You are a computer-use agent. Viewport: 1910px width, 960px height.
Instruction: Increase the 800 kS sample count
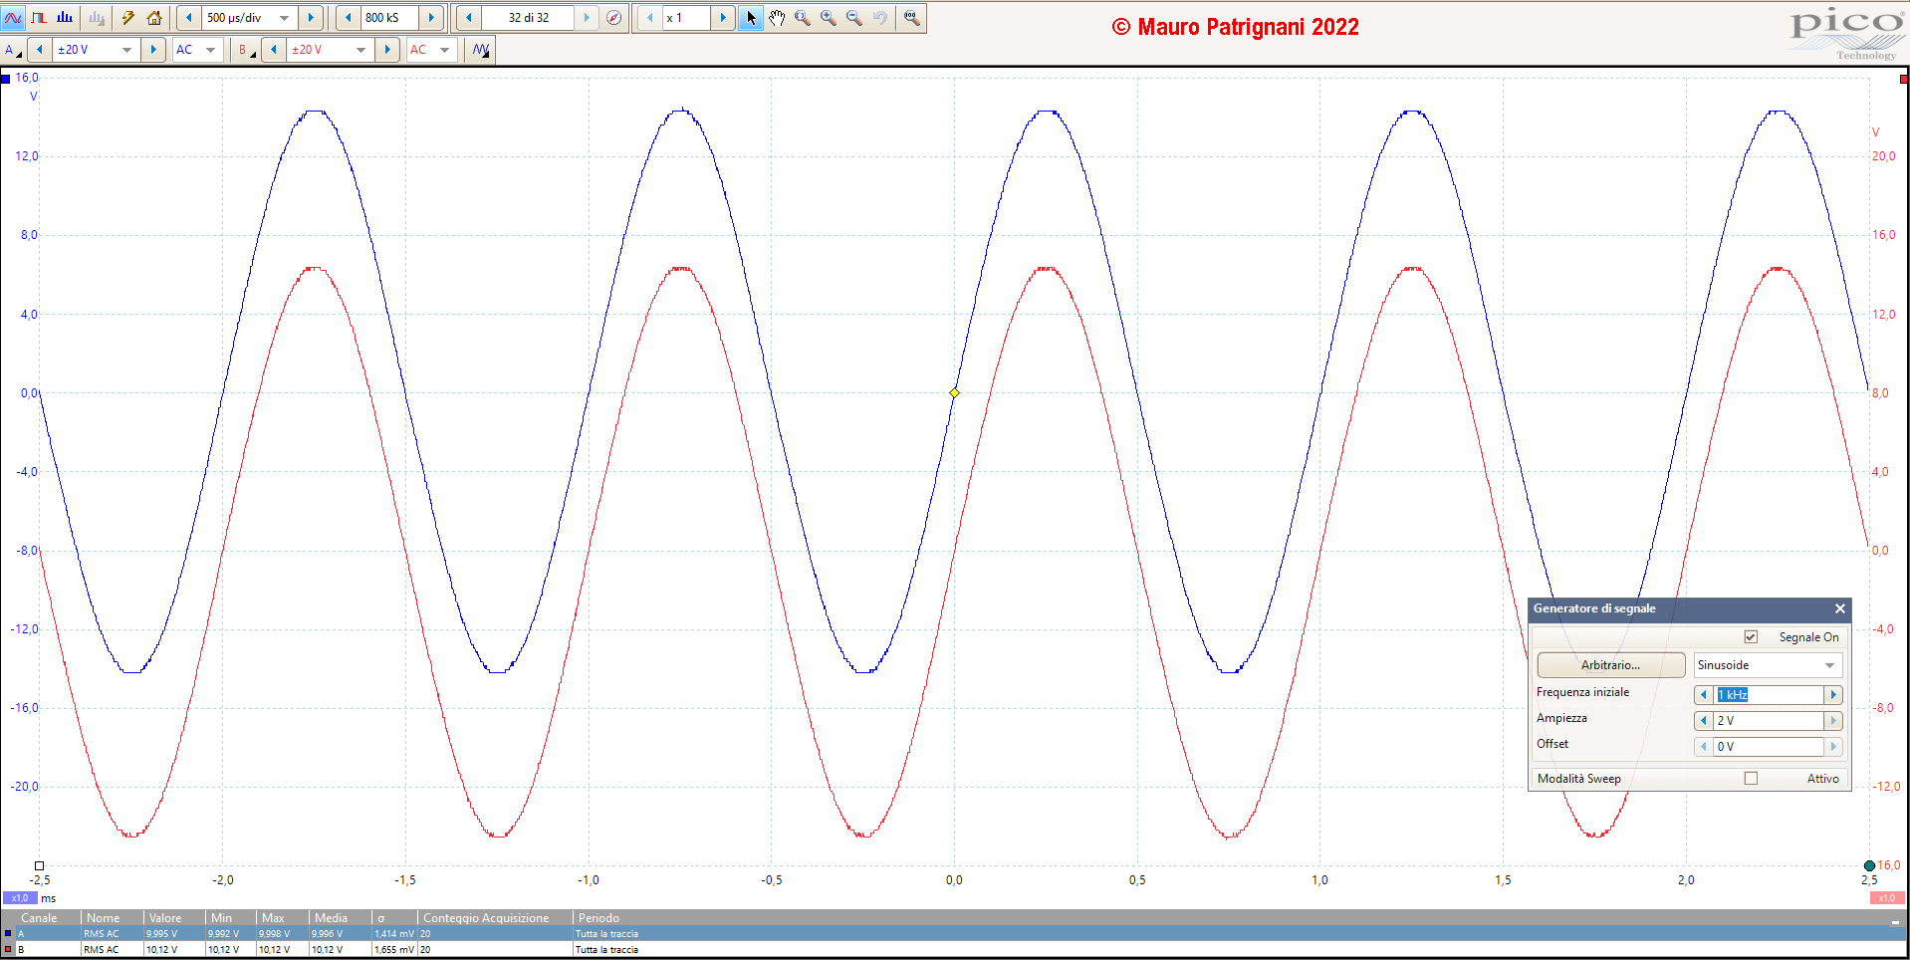click(431, 18)
